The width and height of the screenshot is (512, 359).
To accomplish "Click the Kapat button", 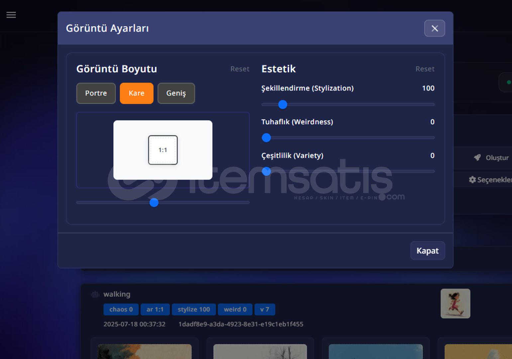I will [428, 251].
